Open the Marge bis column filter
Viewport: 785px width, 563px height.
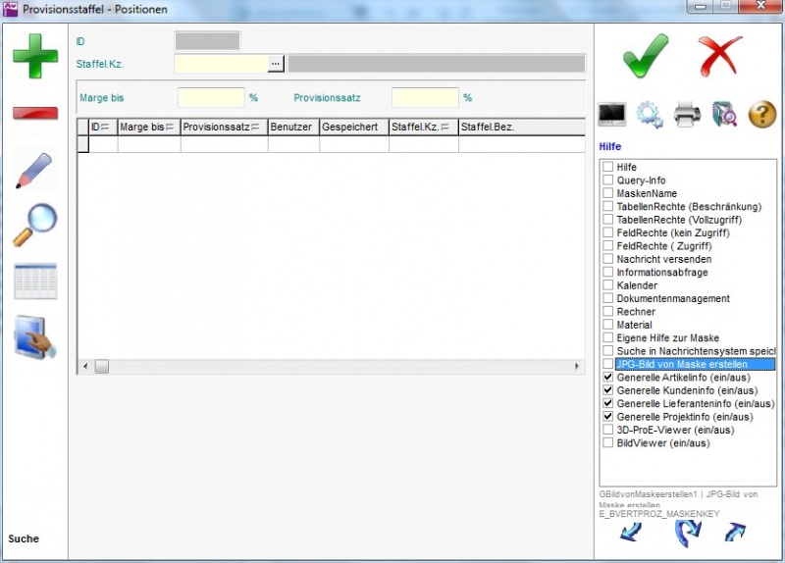(x=170, y=128)
